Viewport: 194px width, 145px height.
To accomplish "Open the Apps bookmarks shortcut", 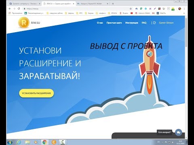I will tap(15, 13).
